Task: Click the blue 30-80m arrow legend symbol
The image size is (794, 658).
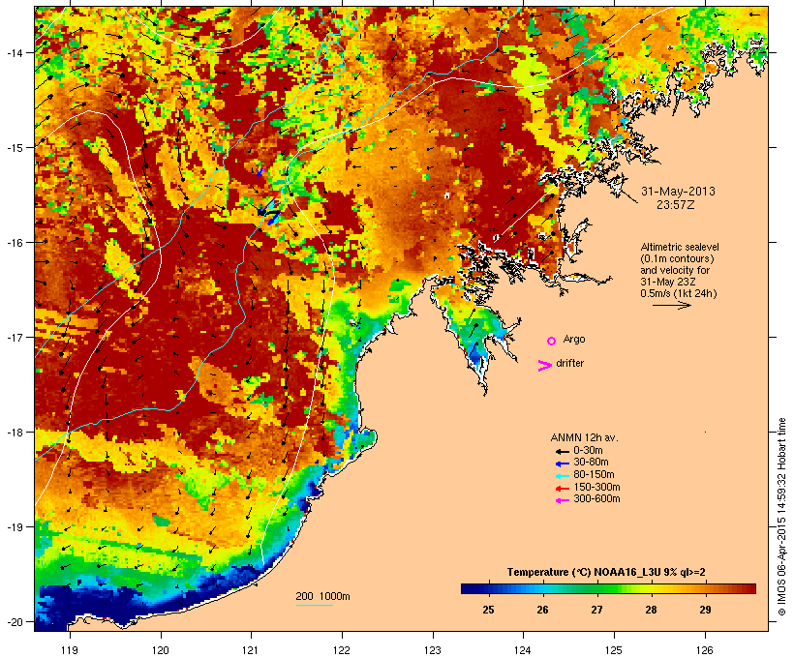Action: tap(563, 464)
